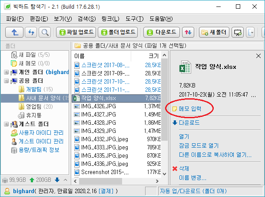Image resolution: width=265 pixels, height=197 pixels.
Task: Collapse the 공용 폴더 tree node
Action: click(x=6, y=81)
